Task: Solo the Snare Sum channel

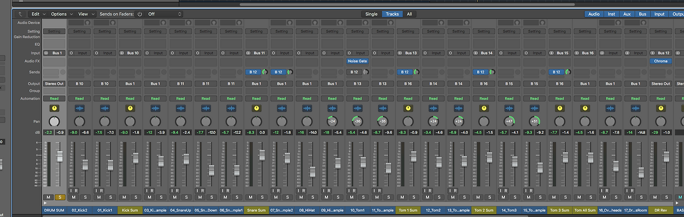Action: pyautogui.click(x=262, y=197)
